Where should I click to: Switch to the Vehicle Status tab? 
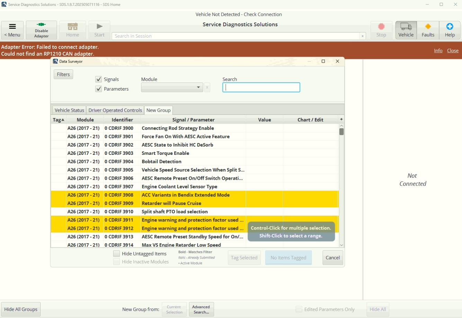[69, 110]
